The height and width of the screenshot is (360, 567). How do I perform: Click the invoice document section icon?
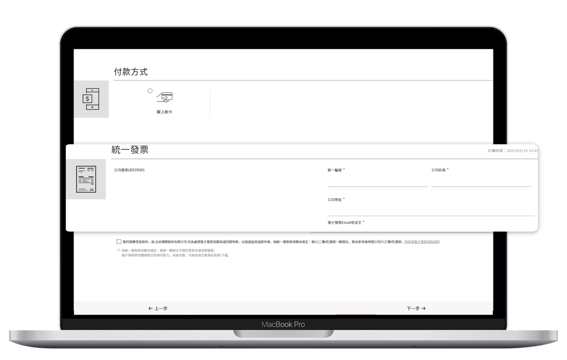pos(86,179)
